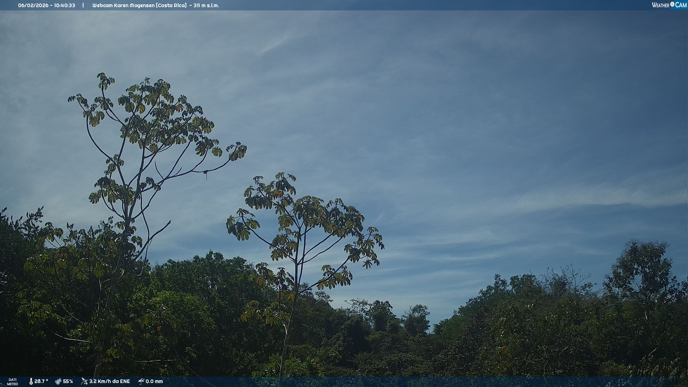688x387 pixels.
Task: Click the WeatherCam logo
Action: 669,5
